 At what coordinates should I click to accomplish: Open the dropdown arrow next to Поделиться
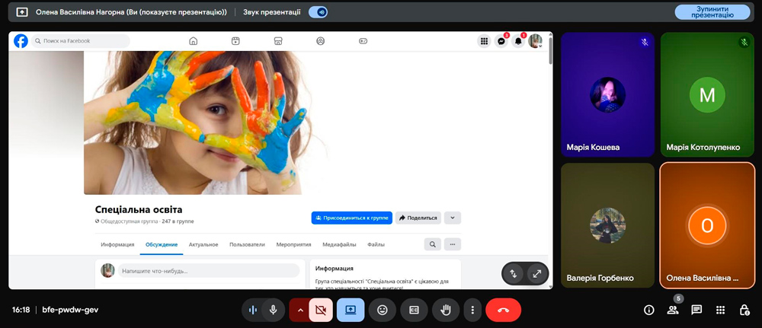(453, 218)
